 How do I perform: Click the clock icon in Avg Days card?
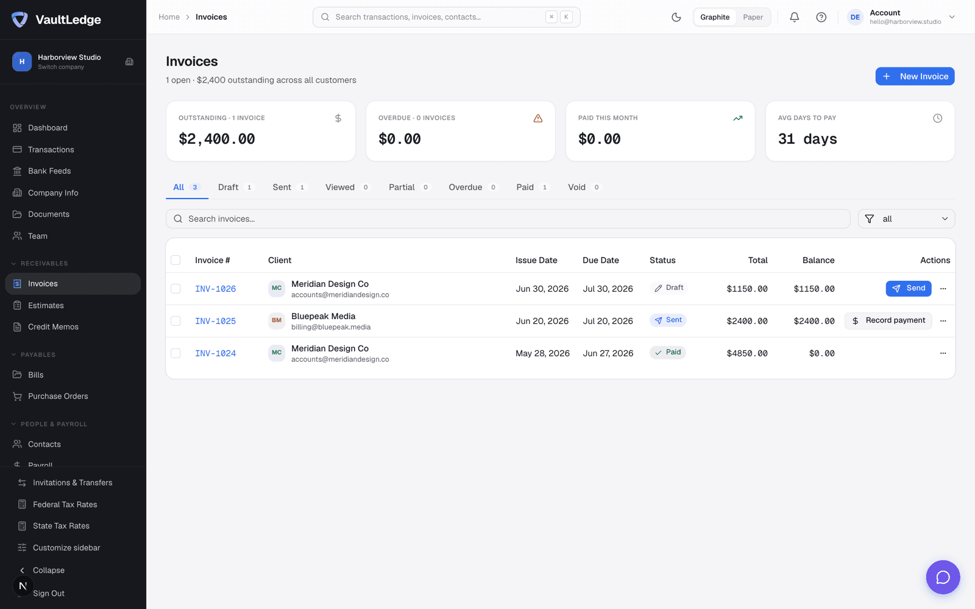[x=937, y=118]
